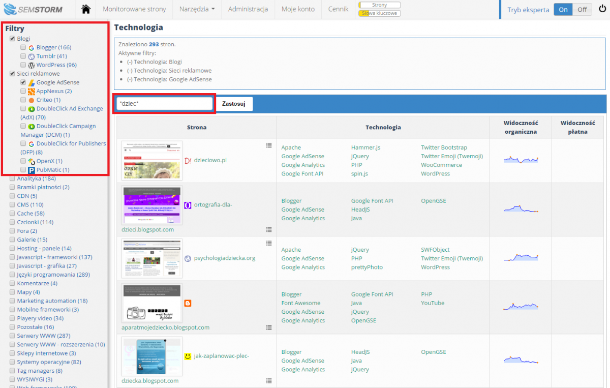The width and height of the screenshot is (610, 388).
Task: Click the Hammer.js technology in dzieciowo.pl row
Action: 365,147
